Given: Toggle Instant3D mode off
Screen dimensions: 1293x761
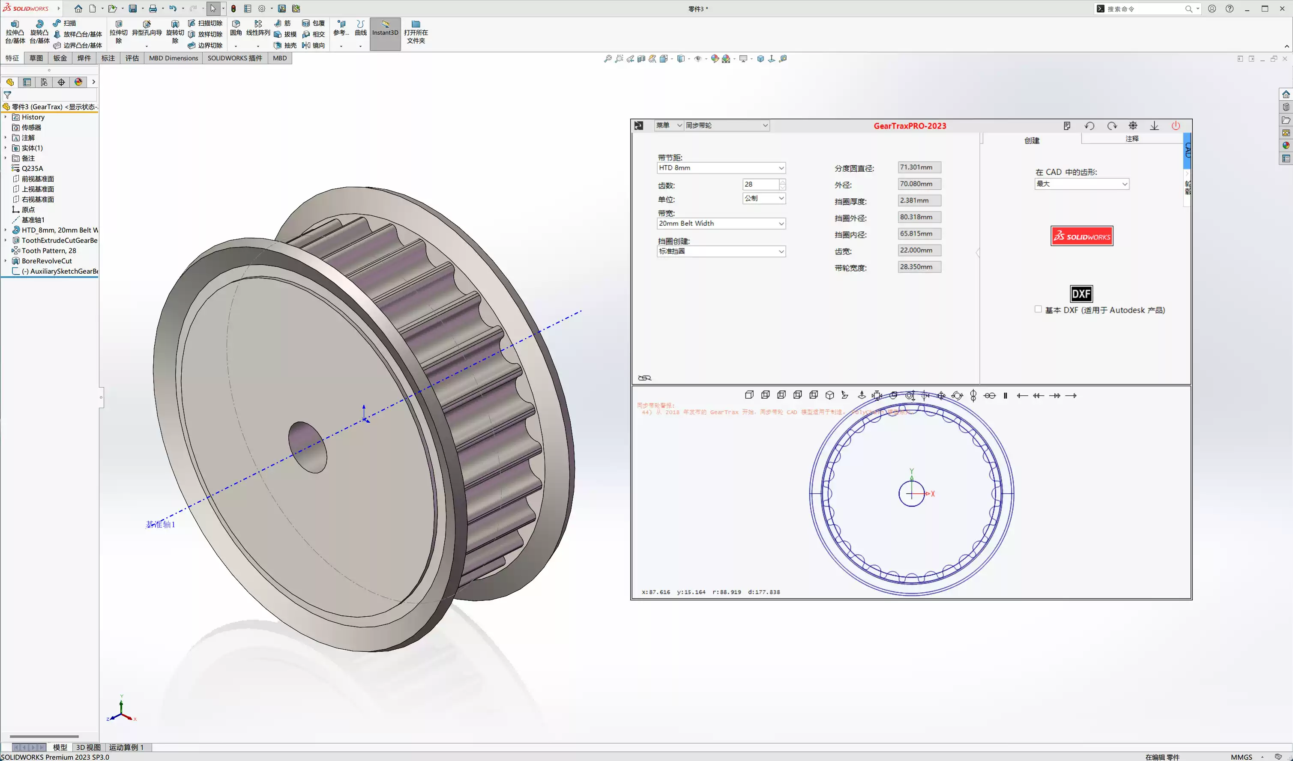Looking at the screenshot, I should click(385, 33).
